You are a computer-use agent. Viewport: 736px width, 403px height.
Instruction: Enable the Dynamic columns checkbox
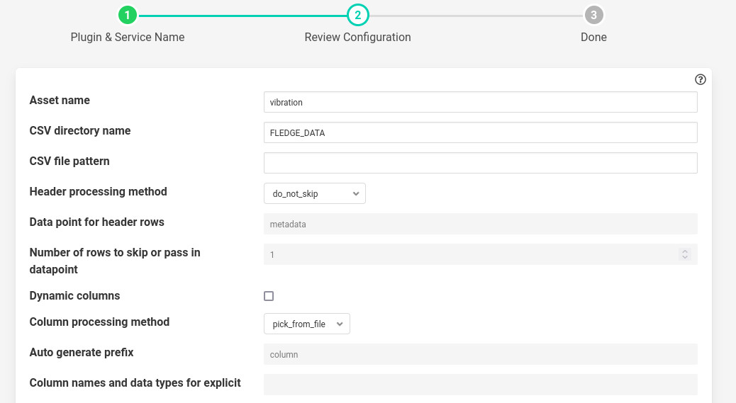click(x=269, y=296)
